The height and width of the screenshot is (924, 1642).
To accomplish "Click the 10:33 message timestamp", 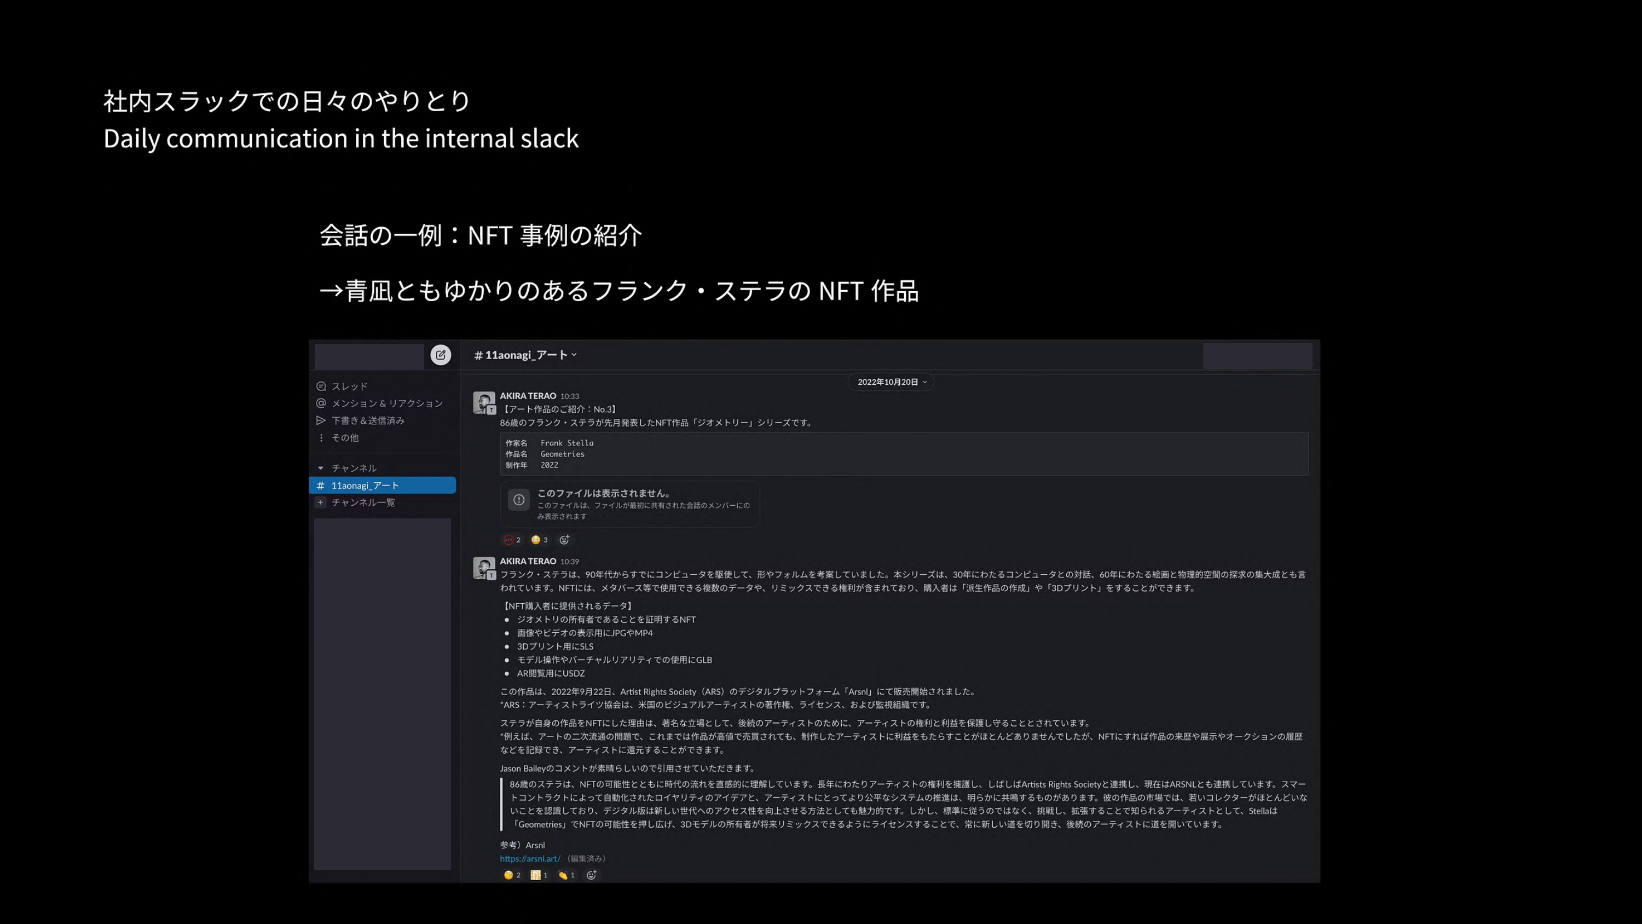I will click(x=569, y=397).
